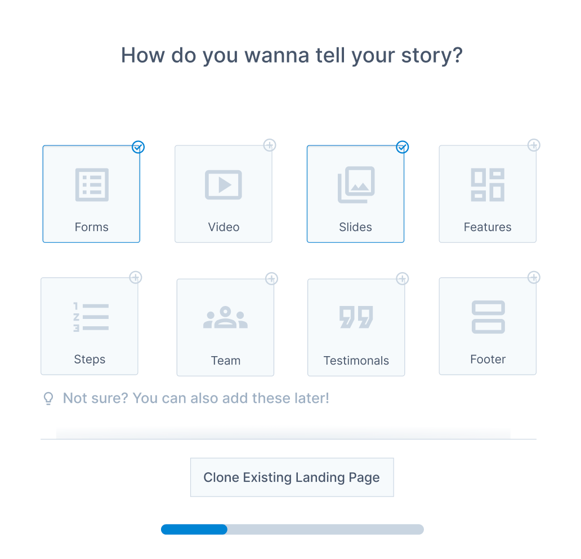
Task: Add the Testimonals section with its plus circle
Action: (x=402, y=278)
